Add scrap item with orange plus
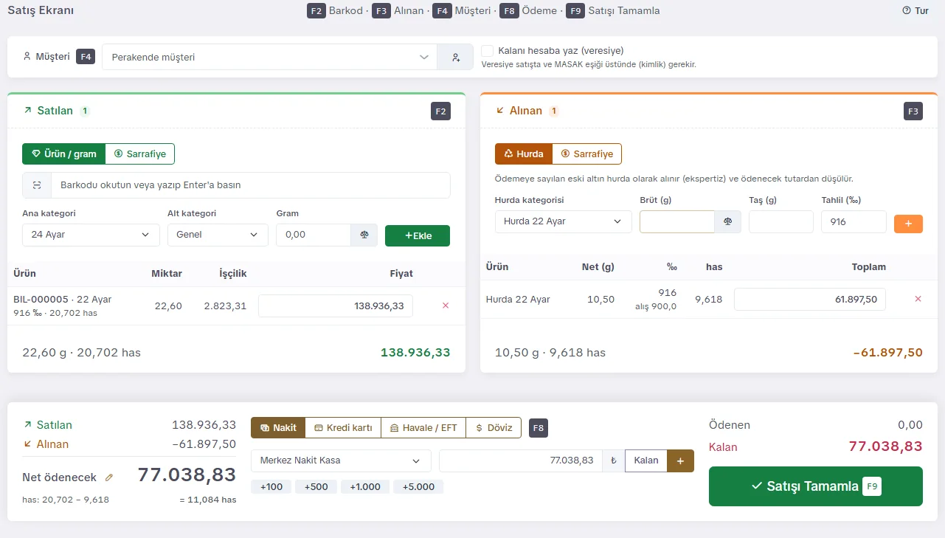The image size is (945, 538). (908, 224)
